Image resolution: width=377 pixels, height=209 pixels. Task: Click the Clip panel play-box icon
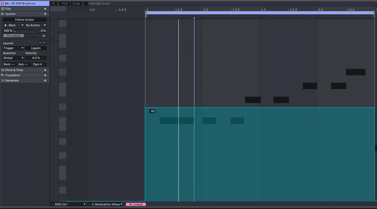[3, 9]
